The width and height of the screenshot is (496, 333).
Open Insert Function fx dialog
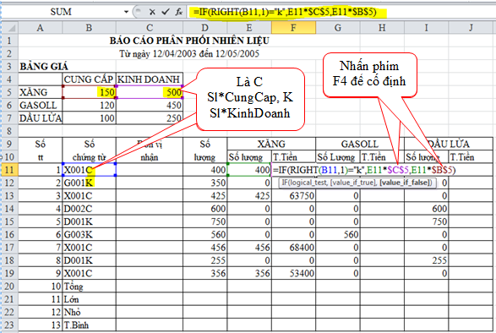coord(179,12)
